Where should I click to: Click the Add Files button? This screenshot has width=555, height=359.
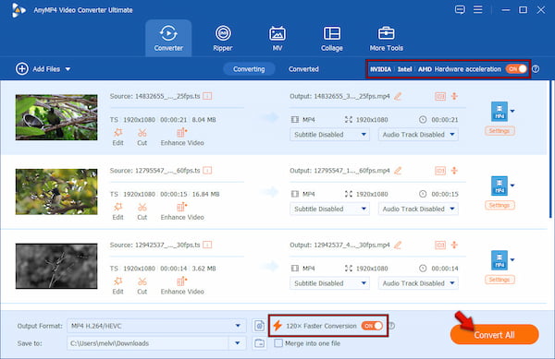click(x=38, y=69)
